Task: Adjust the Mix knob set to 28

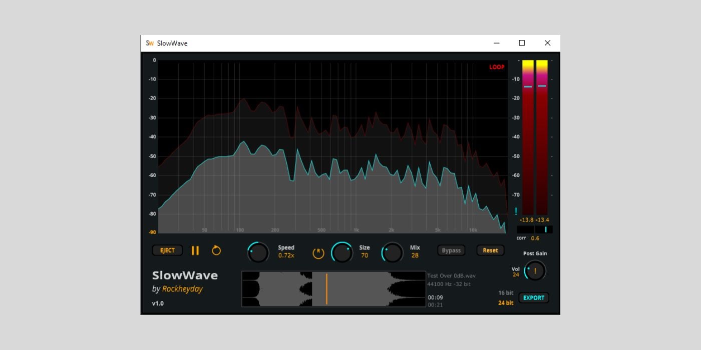Action: tap(393, 252)
